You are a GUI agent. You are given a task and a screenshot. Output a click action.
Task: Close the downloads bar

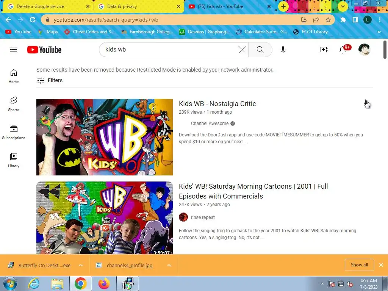[381, 265]
